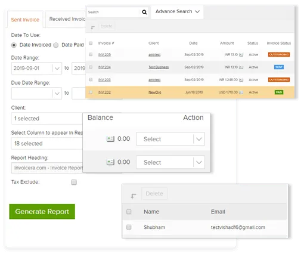Open the 2019-09-01 date range dropdown
This screenshot has height=257, width=304.
point(36,68)
